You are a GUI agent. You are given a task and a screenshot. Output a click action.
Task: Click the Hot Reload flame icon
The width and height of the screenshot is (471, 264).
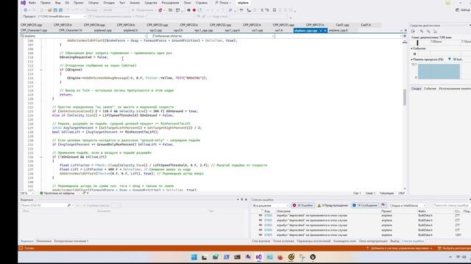(x=160, y=10)
